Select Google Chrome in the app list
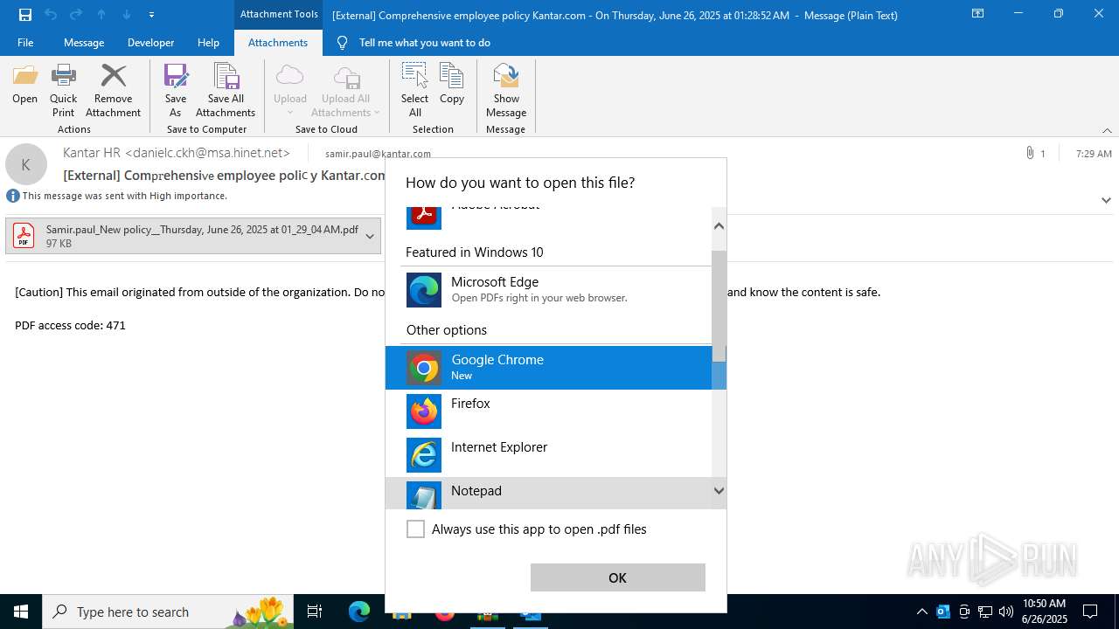1119x629 pixels. coord(549,368)
